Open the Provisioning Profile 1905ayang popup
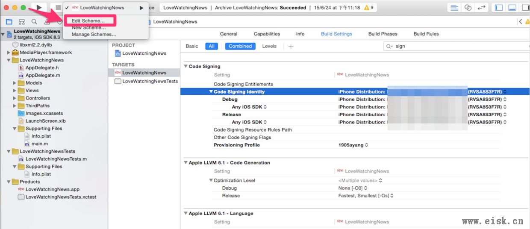 pyautogui.click(x=353, y=145)
